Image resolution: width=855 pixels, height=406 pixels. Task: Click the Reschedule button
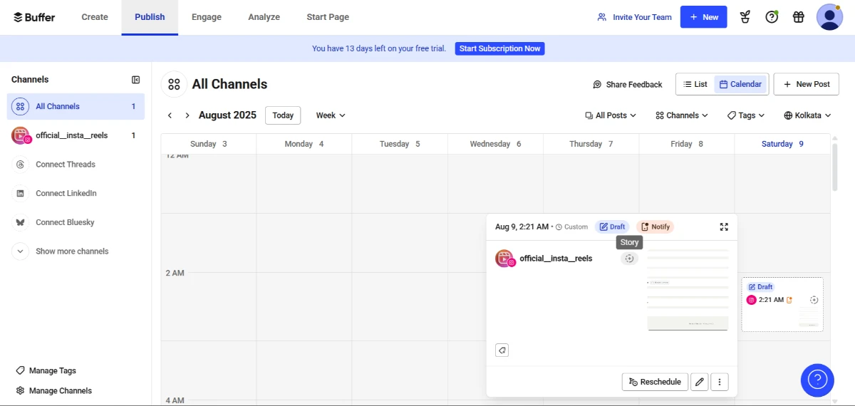point(655,382)
